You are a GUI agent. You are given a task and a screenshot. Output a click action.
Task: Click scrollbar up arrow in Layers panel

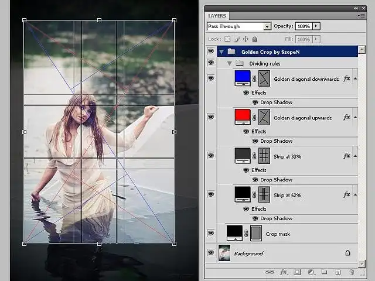[362, 50]
